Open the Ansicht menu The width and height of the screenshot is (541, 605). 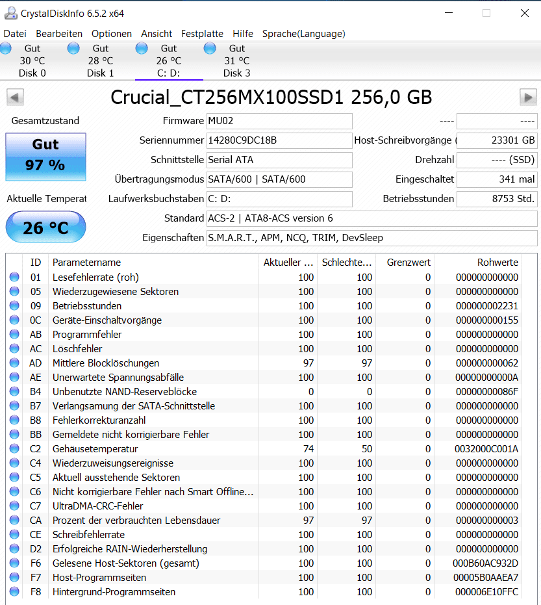157,34
